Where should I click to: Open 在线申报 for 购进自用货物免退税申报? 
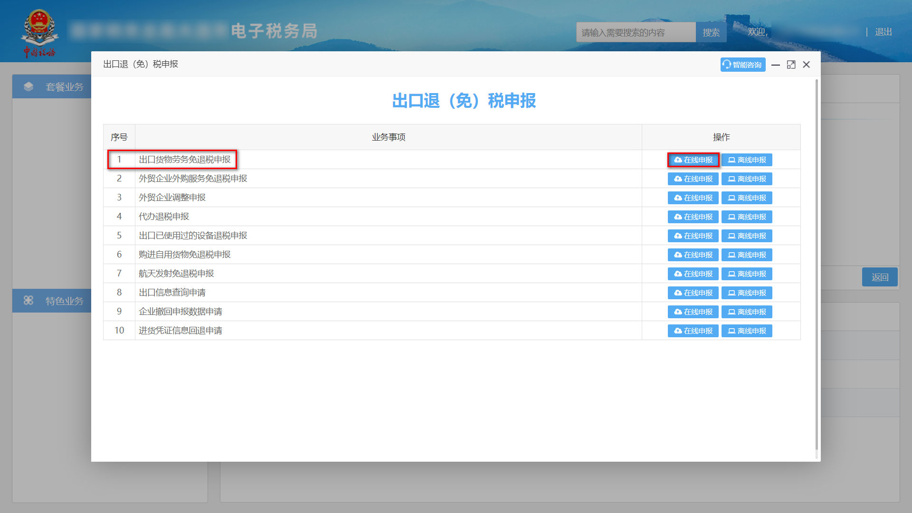point(693,255)
